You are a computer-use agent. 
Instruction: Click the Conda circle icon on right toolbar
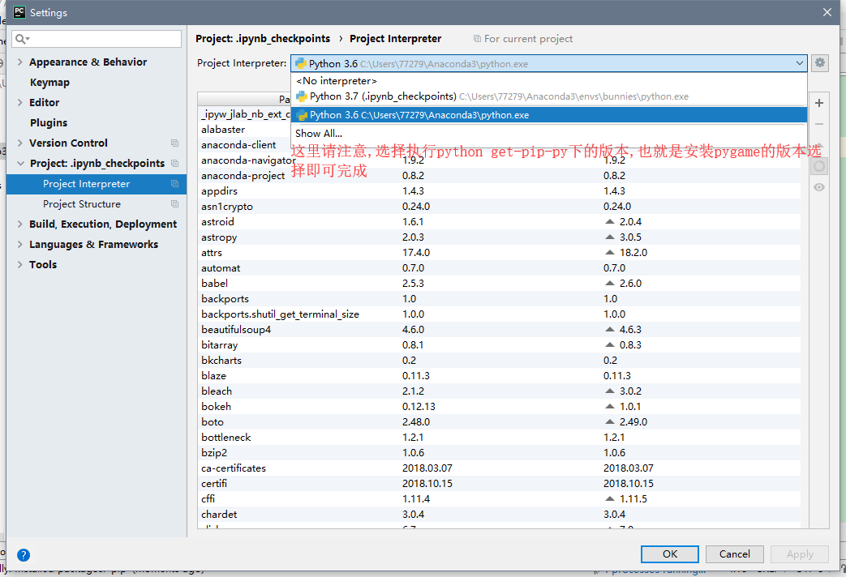(819, 166)
